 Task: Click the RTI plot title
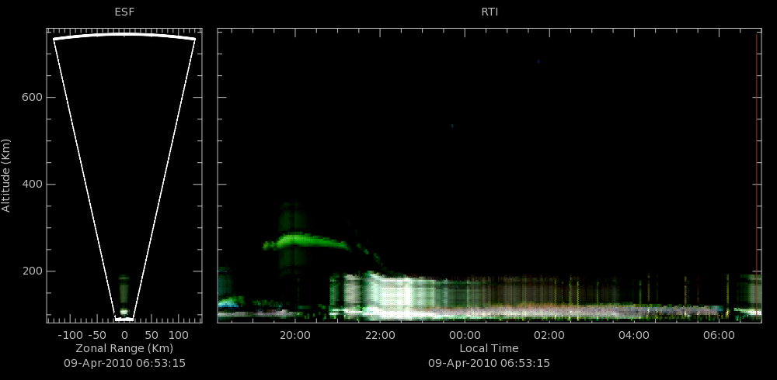tap(490, 12)
